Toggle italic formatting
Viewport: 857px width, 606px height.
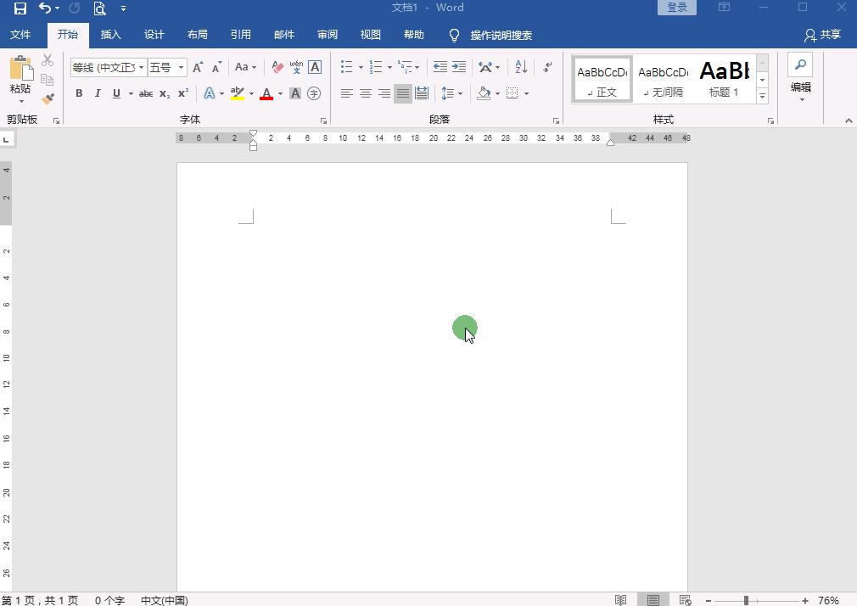98,93
